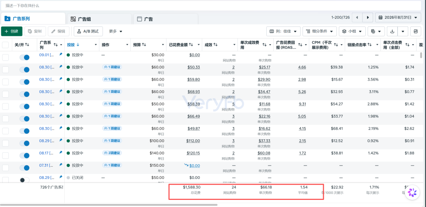Image resolution: width=426 pixels, height=207 pixels.
Task: Click the pin icon on the 08.17 campaign
Action: point(61,152)
